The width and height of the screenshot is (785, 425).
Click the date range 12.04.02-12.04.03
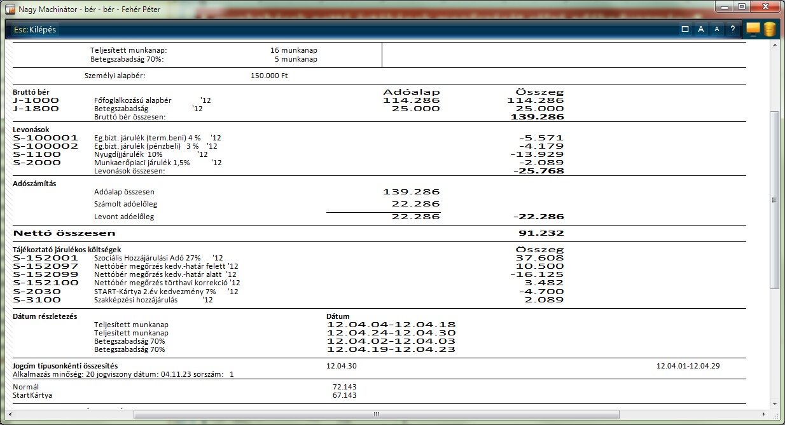391,341
